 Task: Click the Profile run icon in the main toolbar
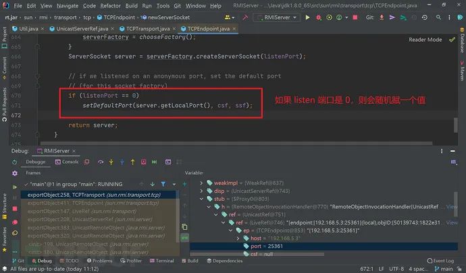coord(339,18)
